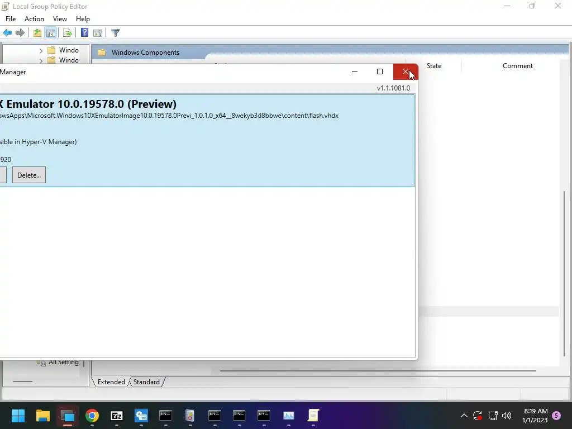
Task: Open the notification badge showing 5
Action: point(556,416)
